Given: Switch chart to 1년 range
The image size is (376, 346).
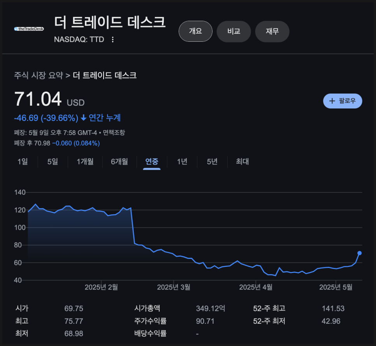Looking at the screenshot, I should [182, 161].
